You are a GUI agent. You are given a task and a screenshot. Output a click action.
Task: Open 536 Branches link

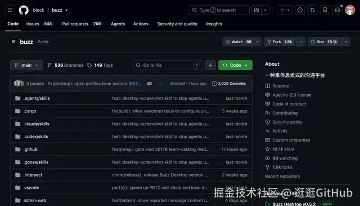(65, 65)
